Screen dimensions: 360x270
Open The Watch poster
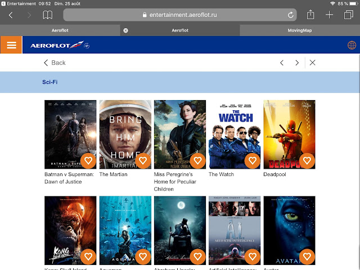(x=235, y=134)
